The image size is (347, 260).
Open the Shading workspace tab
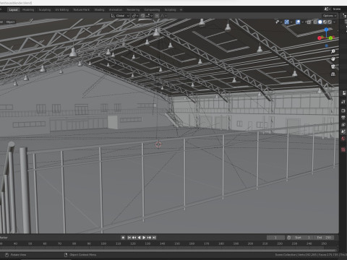[99, 9]
